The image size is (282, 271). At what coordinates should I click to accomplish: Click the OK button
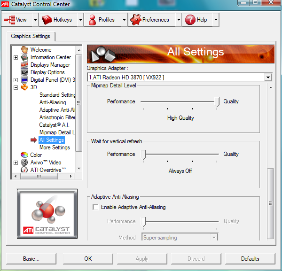[x=88, y=259]
